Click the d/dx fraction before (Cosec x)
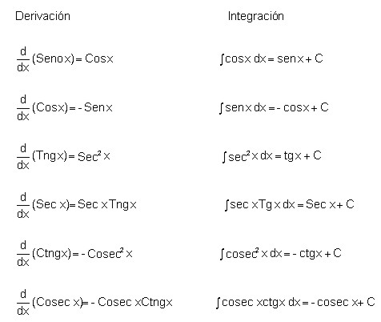Screen dimensions: 381x322 [23, 303]
